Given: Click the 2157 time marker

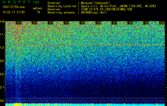Looking at the screenshot, I should pos(114,23).
